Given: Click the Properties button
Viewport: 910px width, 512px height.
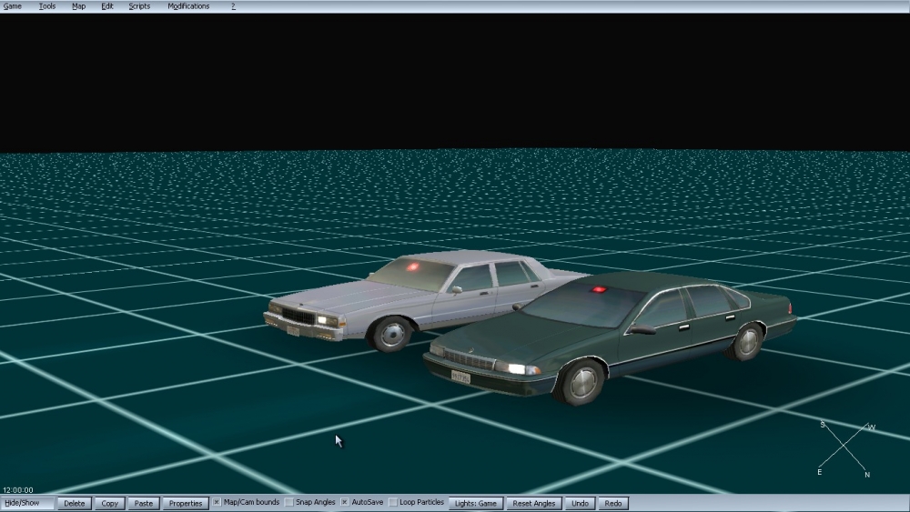Looking at the screenshot, I should coord(186,503).
